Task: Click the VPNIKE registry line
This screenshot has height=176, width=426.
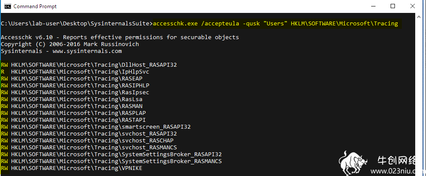Action: [72, 168]
